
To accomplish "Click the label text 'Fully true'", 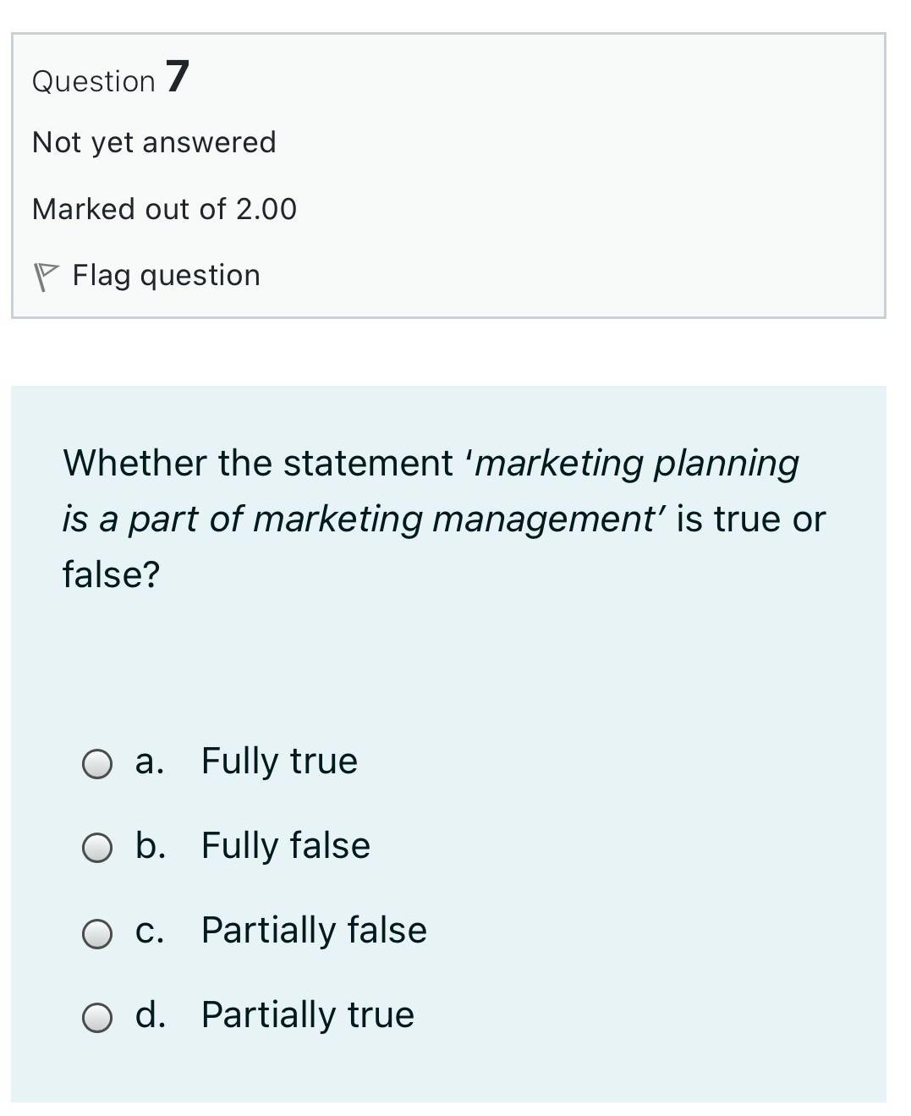I will 279,761.
